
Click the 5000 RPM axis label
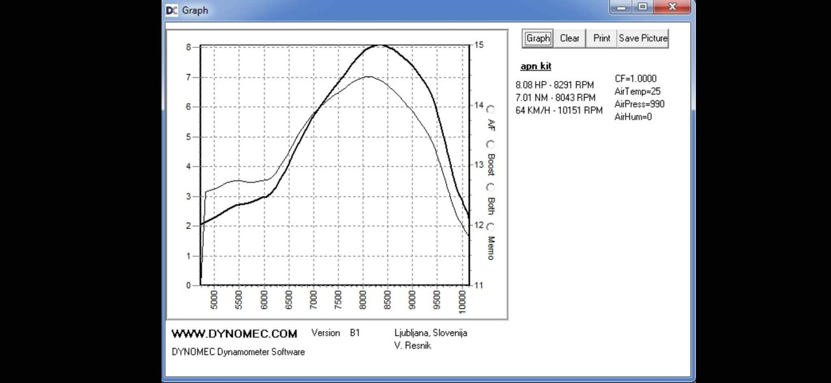pyautogui.click(x=214, y=299)
